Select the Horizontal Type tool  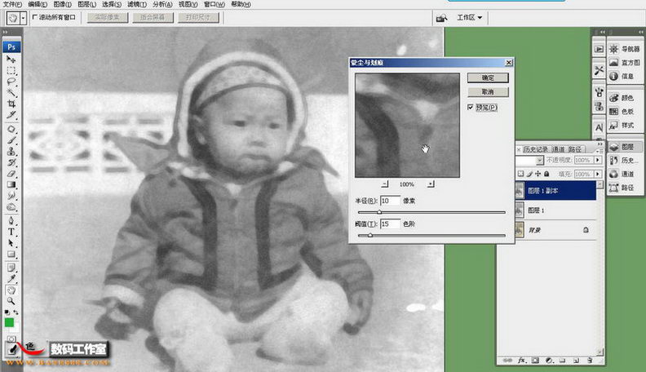(11, 232)
